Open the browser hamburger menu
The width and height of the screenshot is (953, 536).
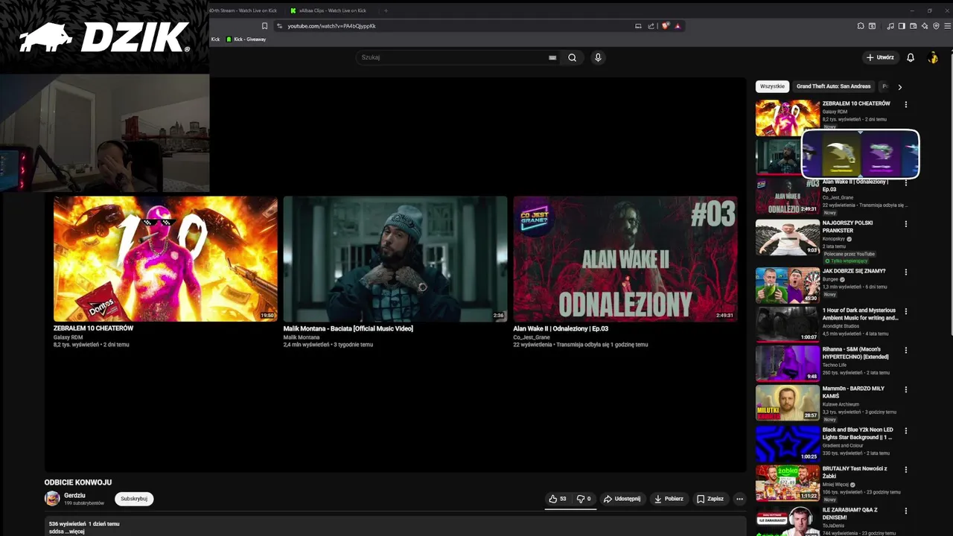(x=947, y=26)
